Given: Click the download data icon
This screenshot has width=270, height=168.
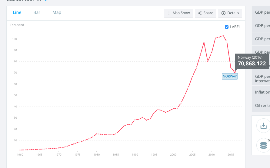Looking at the screenshot, I should (263, 125).
